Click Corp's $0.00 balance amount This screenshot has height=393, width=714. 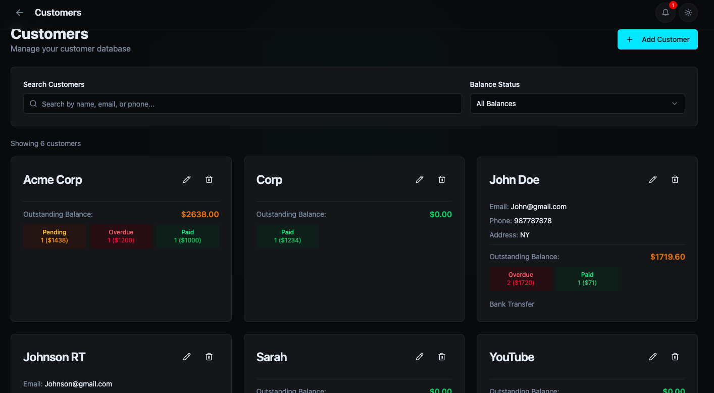coord(441,214)
